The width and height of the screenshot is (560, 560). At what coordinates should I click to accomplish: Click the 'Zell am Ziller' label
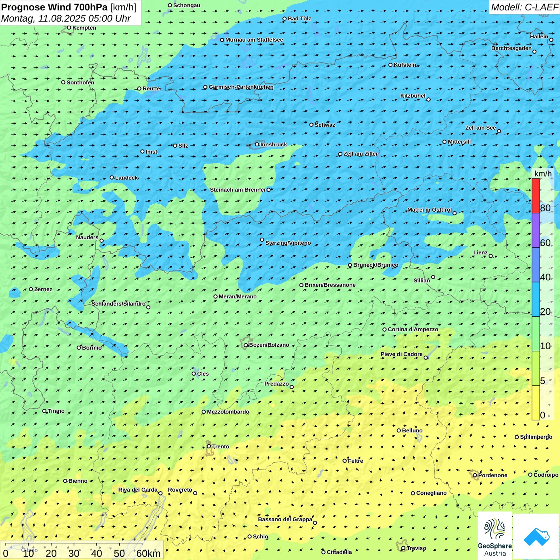(361, 154)
